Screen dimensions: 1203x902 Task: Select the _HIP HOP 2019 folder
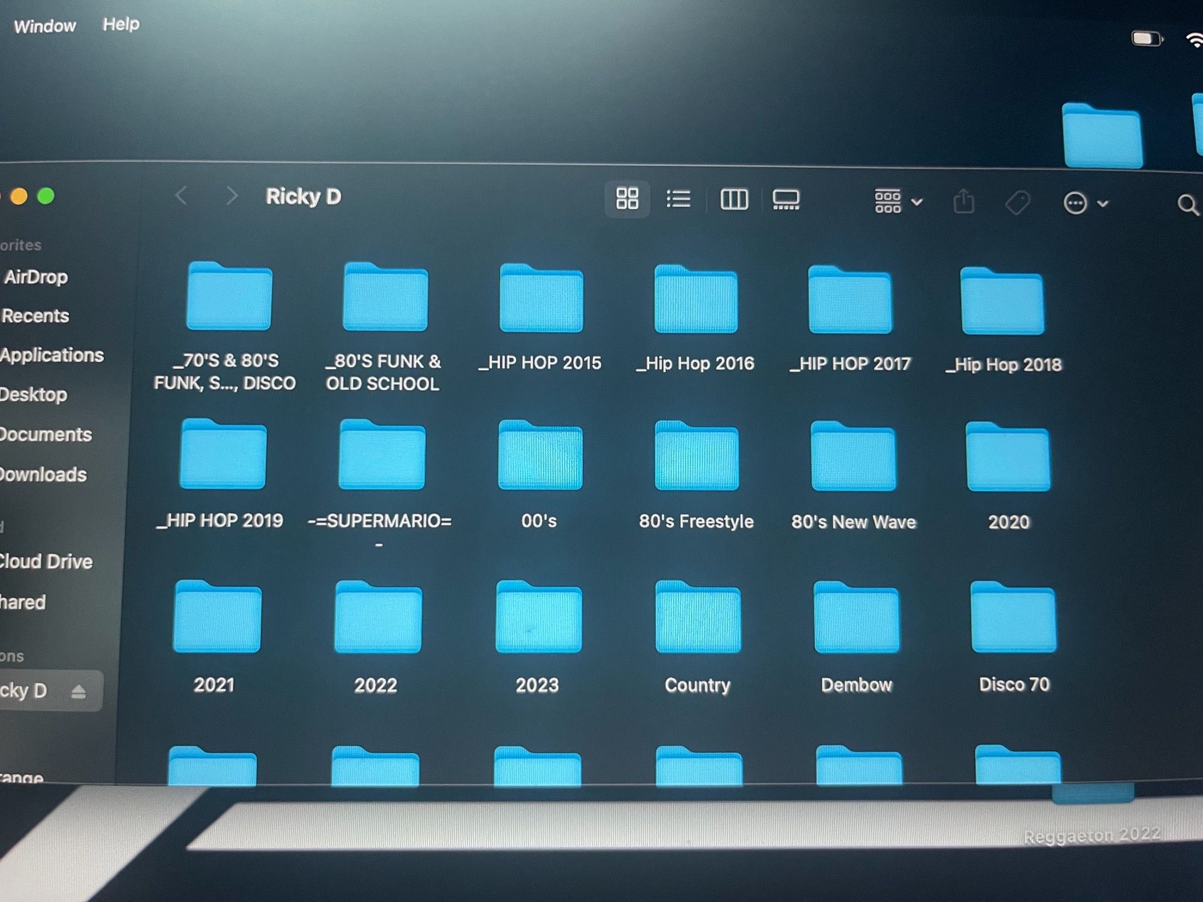point(223,454)
